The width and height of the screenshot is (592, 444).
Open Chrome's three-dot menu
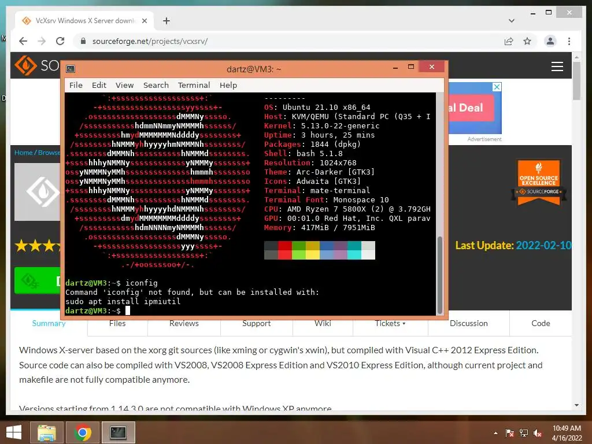(x=569, y=41)
